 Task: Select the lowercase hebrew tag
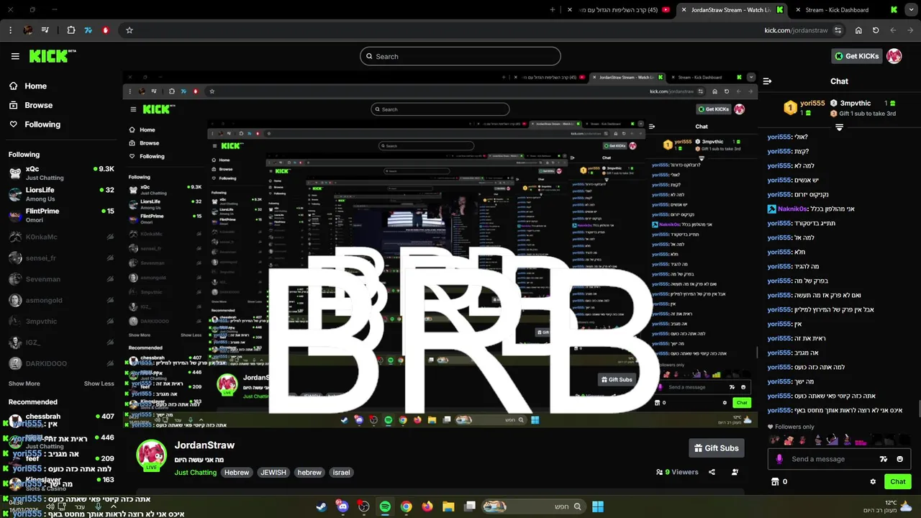click(309, 473)
